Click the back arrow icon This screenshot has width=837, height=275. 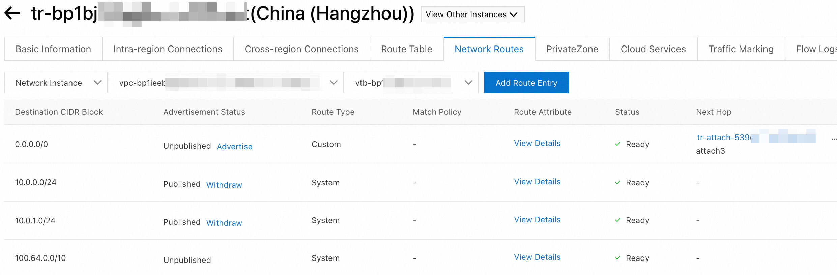pyautogui.click(x=12, y=13)
